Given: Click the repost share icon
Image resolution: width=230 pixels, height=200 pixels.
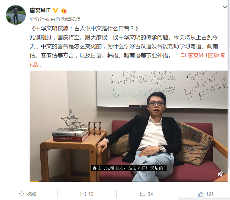Looking at the screenshot, I should (83, 194).
